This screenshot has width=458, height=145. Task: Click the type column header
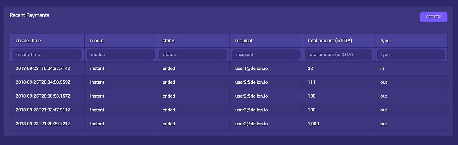[x=385, y=41]
